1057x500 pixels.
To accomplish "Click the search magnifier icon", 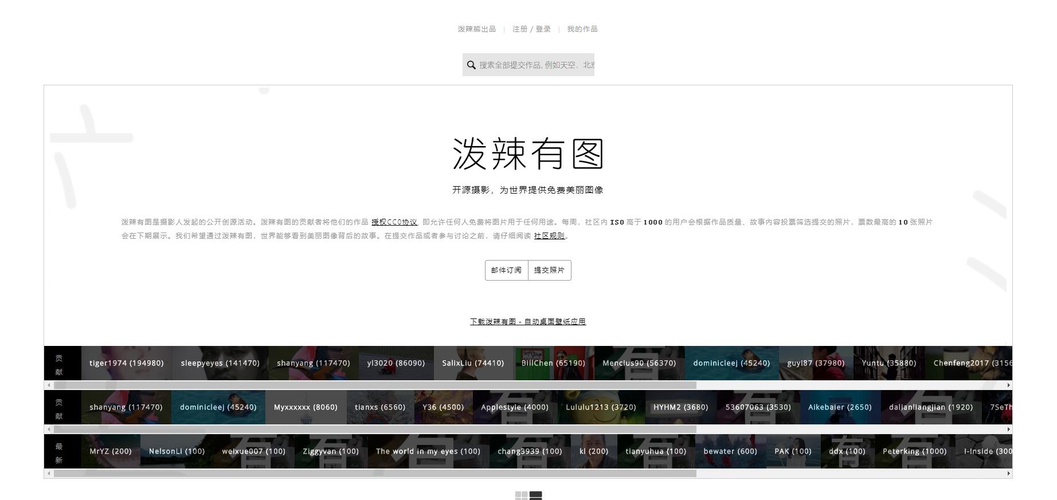I will tap(471, 65).
